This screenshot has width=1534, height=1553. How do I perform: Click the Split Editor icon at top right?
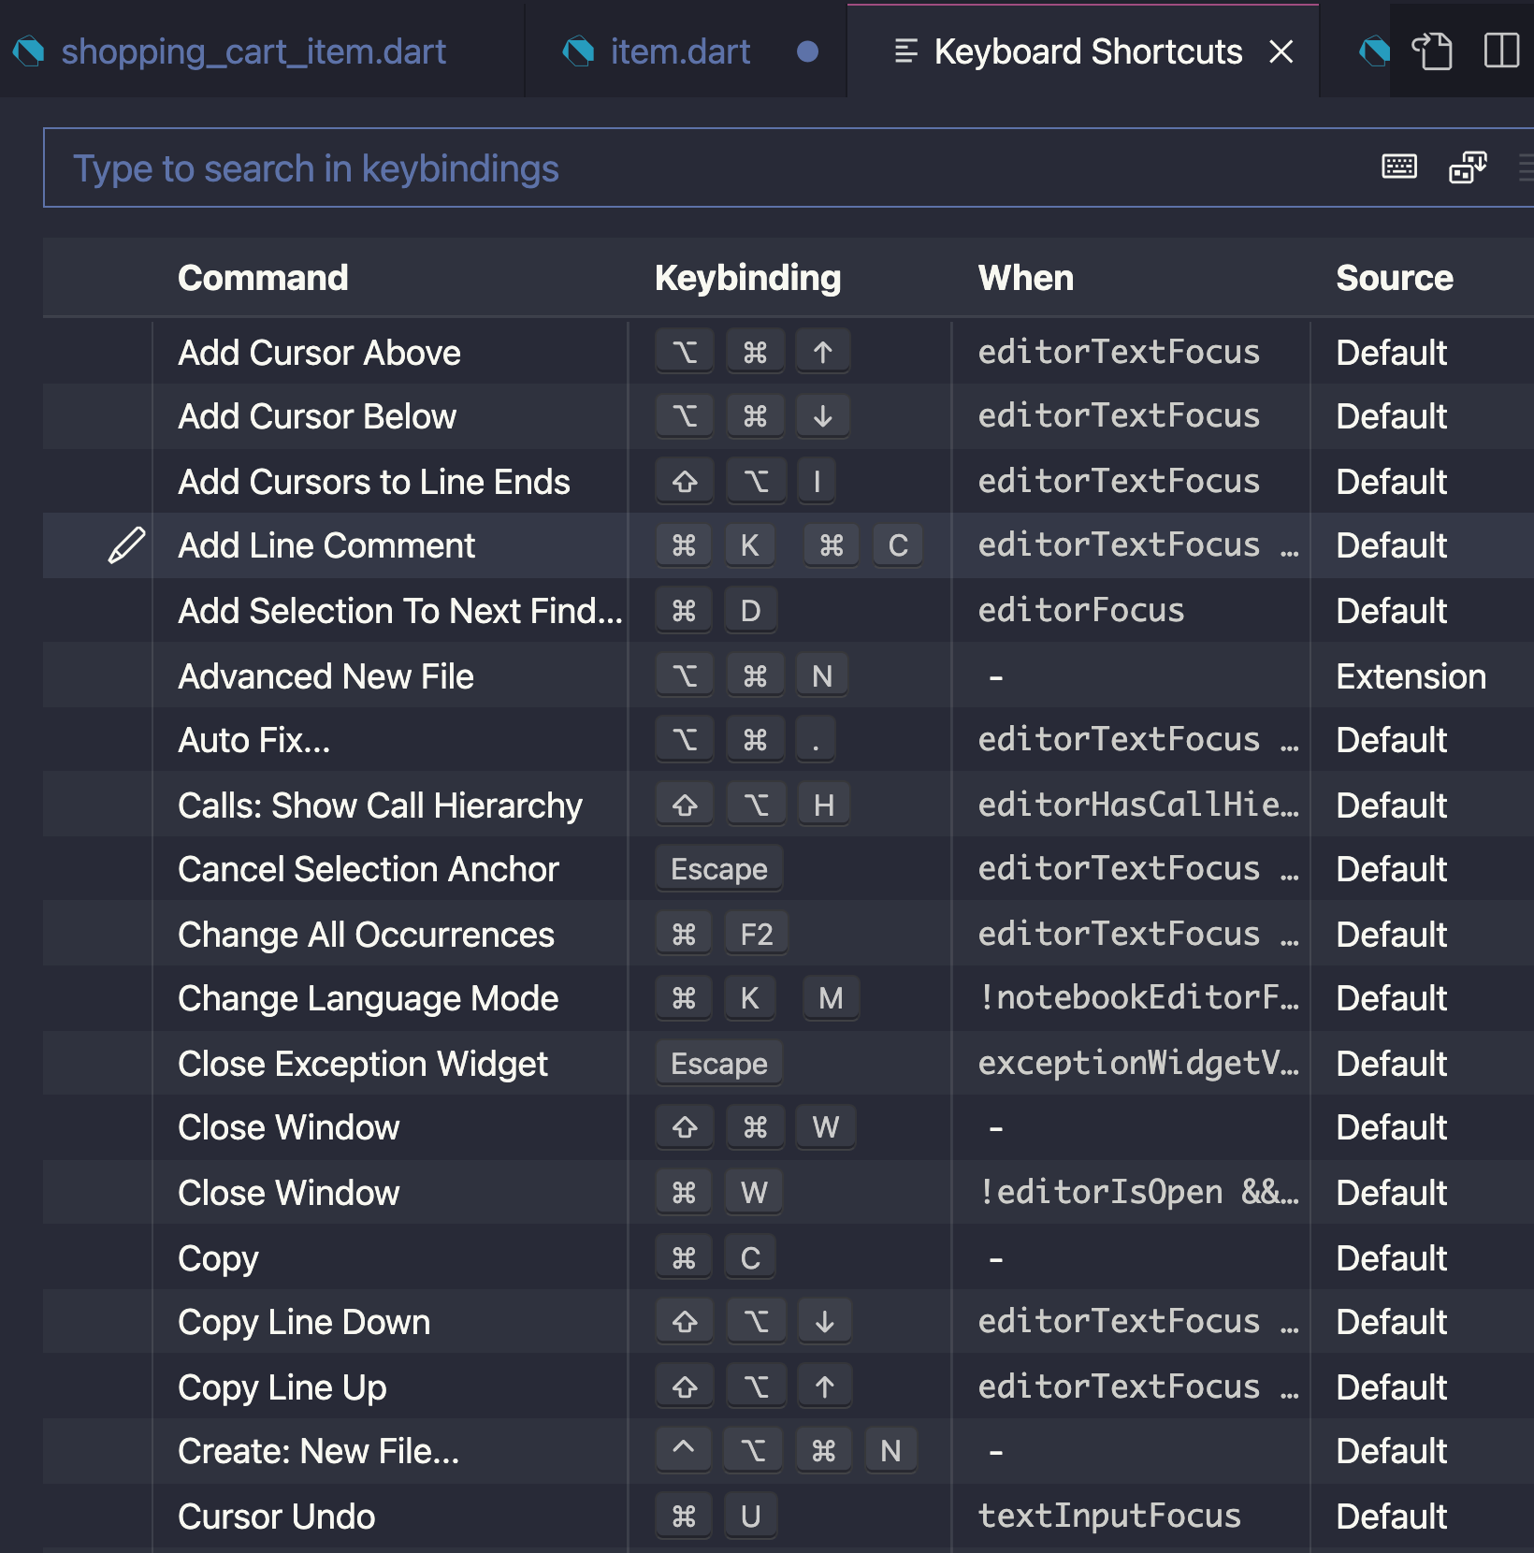pyautogui.click(x=1502, y=51)
